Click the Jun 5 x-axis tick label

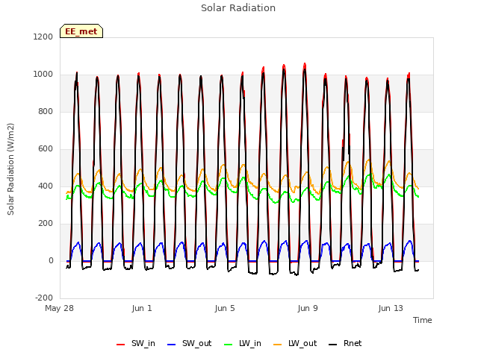coord(225,308)
